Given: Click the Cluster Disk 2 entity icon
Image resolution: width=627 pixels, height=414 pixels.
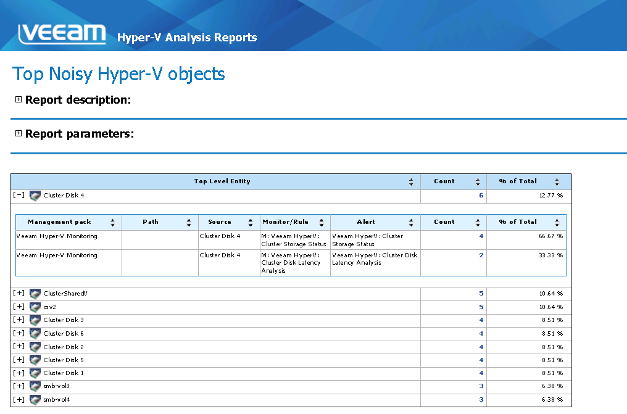Looking at the screenshot, I should pos(35,347).
